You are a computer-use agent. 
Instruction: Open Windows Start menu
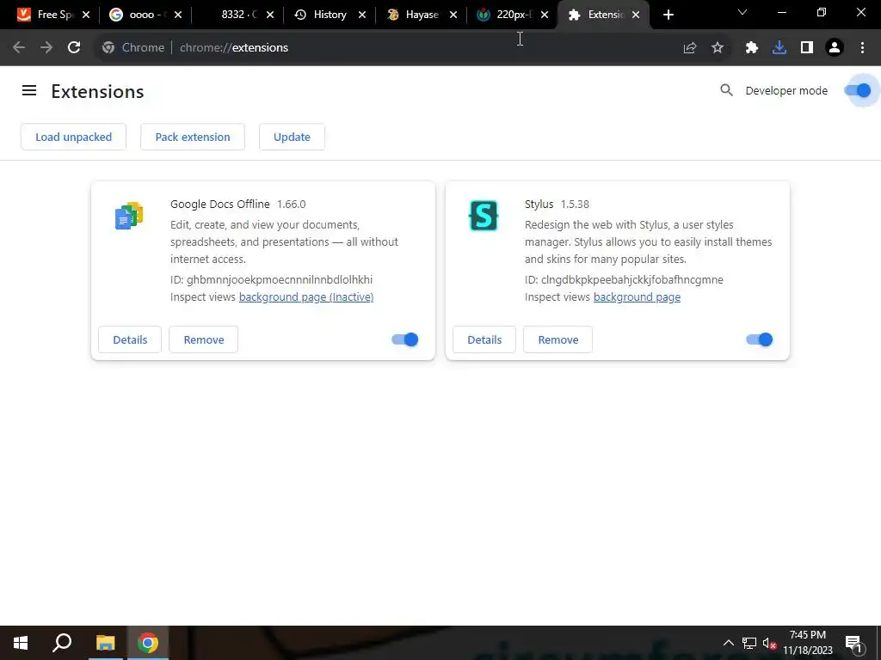click(21, 643)
